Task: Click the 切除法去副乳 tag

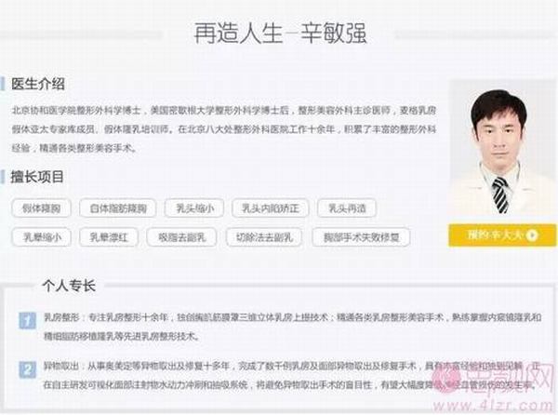Action: (264, 237)
